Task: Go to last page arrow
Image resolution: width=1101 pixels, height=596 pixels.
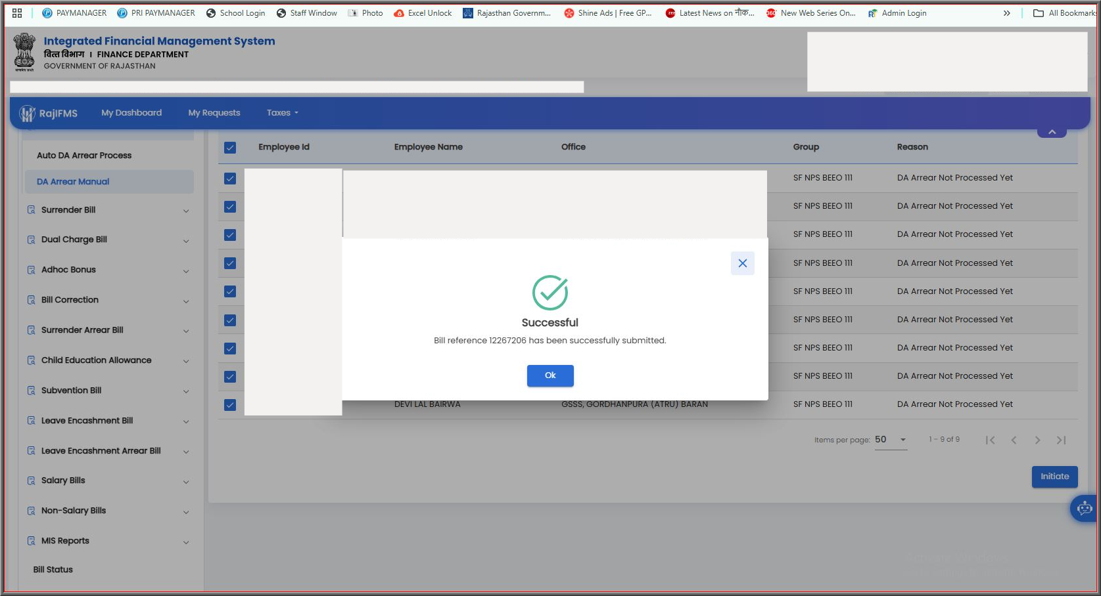Action: [1061, 440]
